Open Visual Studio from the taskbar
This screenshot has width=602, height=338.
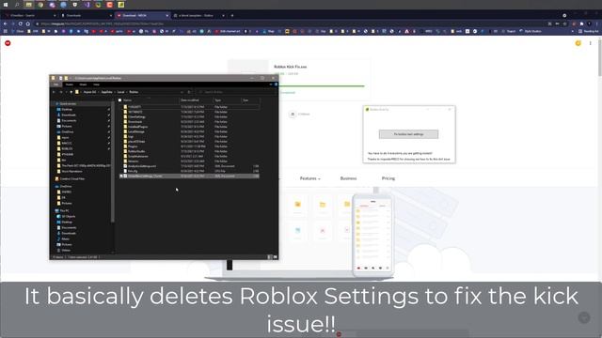click(x=87, y=5)
